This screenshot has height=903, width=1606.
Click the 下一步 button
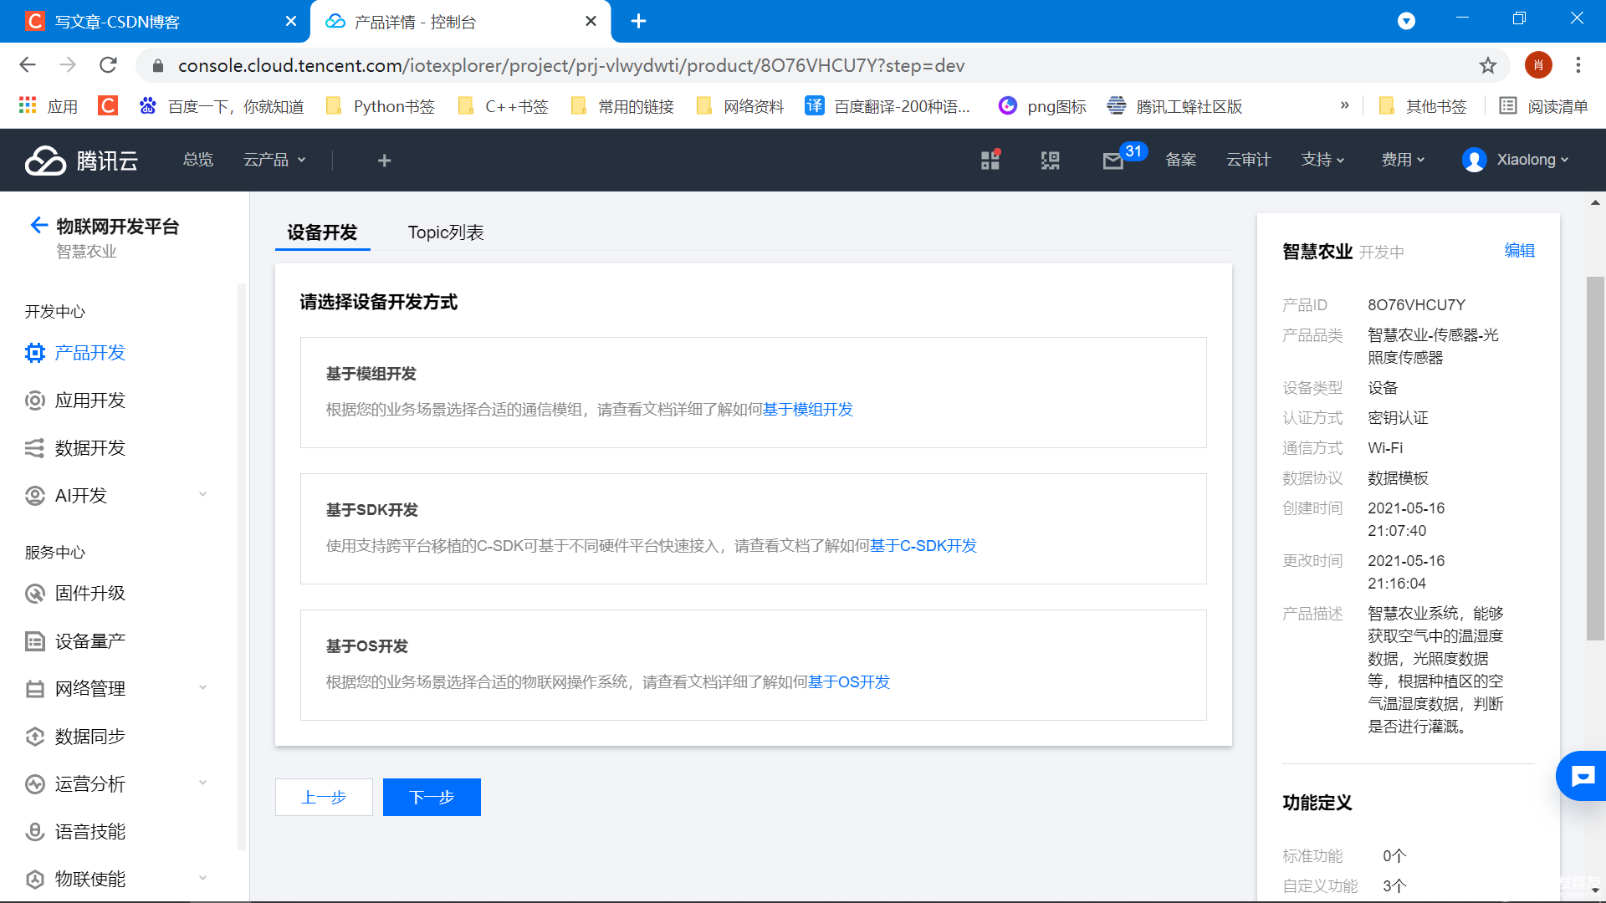pyautogui.click(x=432, y=797)
